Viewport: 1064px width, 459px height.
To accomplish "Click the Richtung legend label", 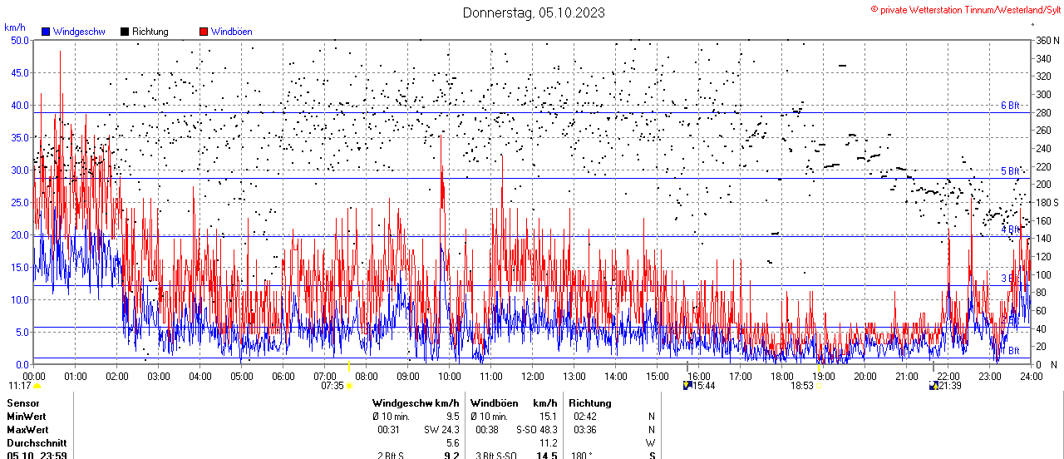I will coord(150,32).
